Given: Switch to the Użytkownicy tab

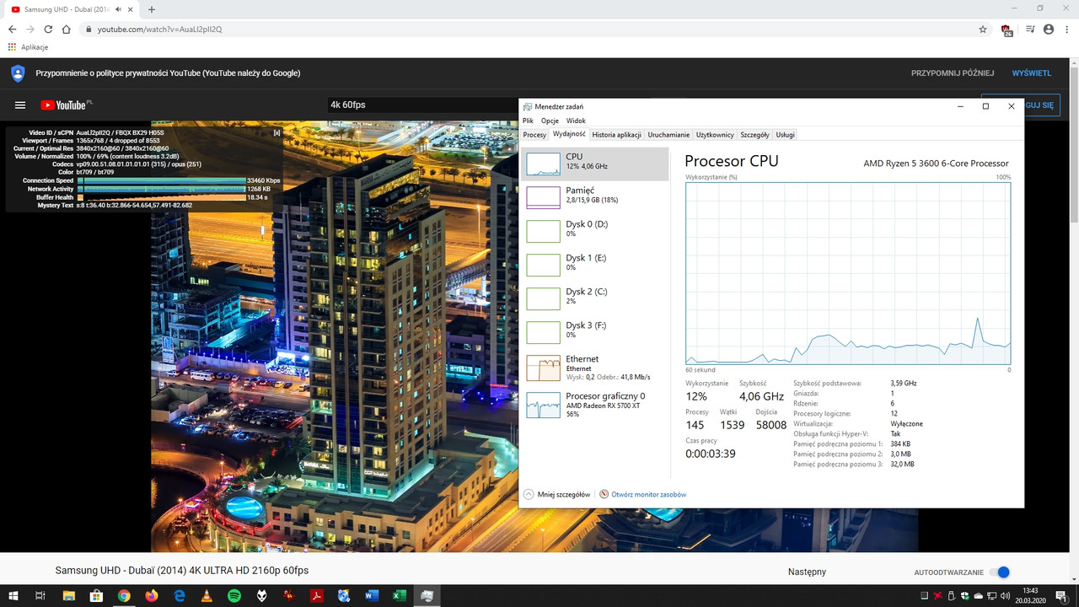Looking at the screenshot, I should 715,135.
